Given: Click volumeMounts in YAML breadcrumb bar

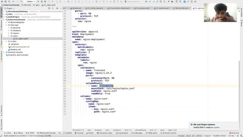Looking at the screenshot, I should pyautogui.click(x=140, y=130).
